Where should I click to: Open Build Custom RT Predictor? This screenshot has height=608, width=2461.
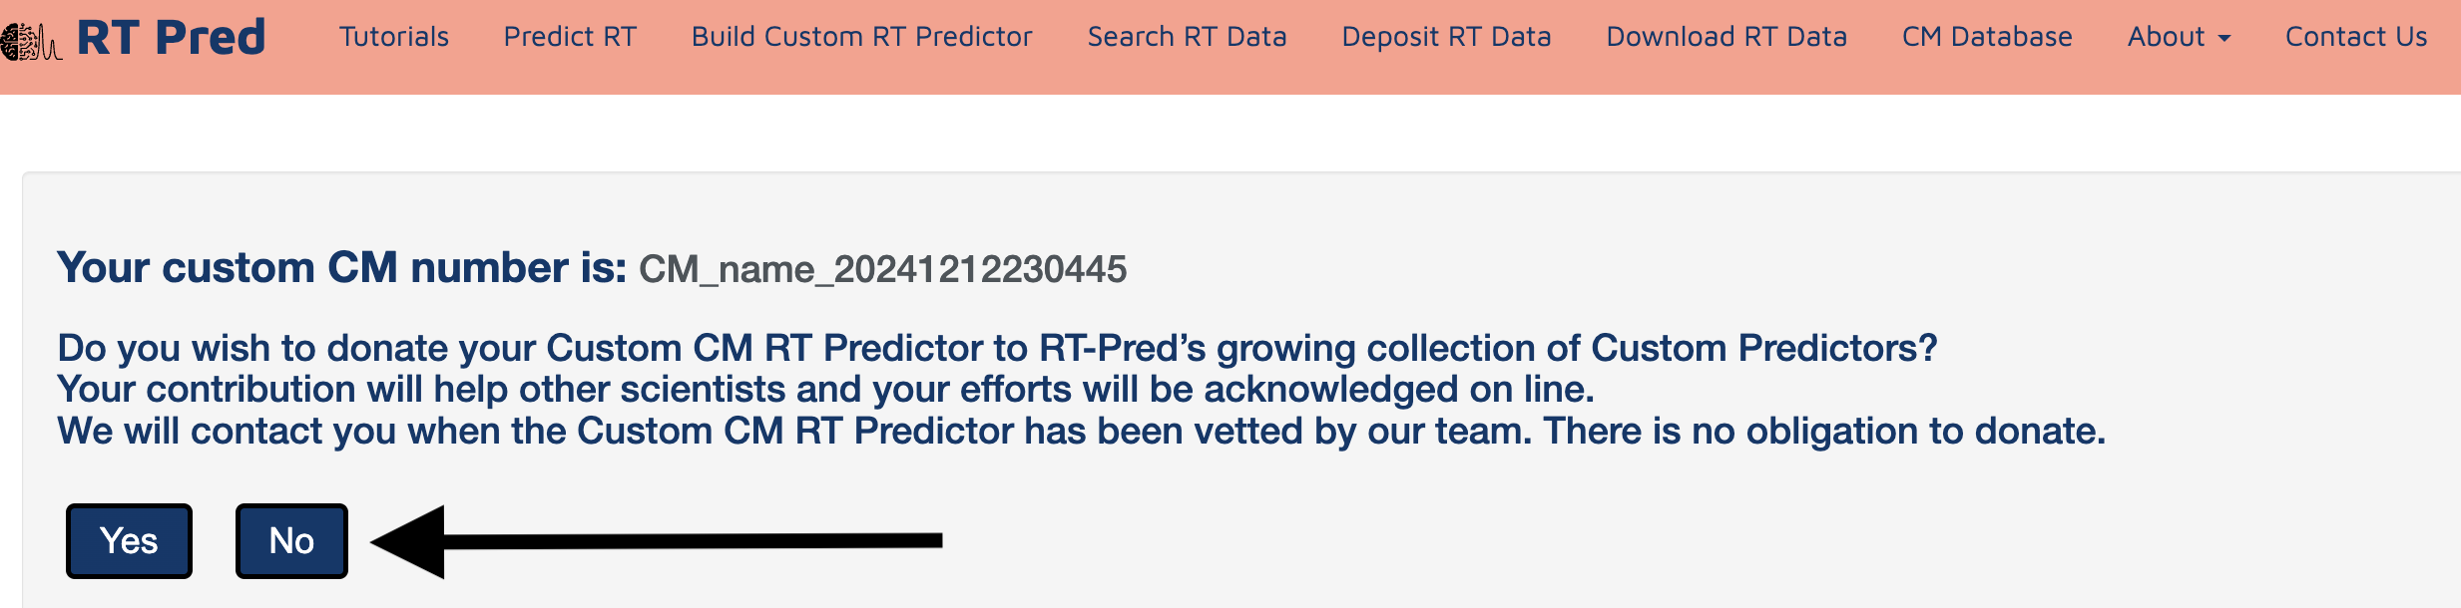coord(861,37)
